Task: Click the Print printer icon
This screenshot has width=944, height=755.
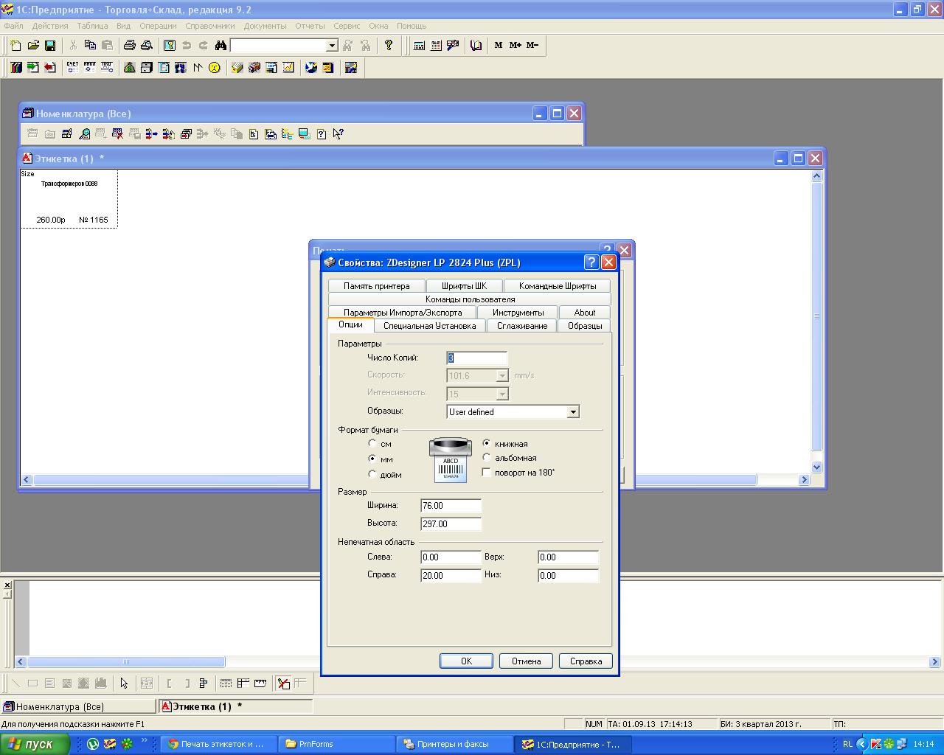Action: (x=130, y=46)
